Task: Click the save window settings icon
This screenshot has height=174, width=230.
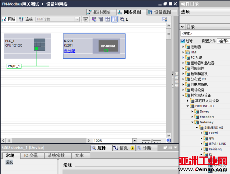Action: (164, 19)
